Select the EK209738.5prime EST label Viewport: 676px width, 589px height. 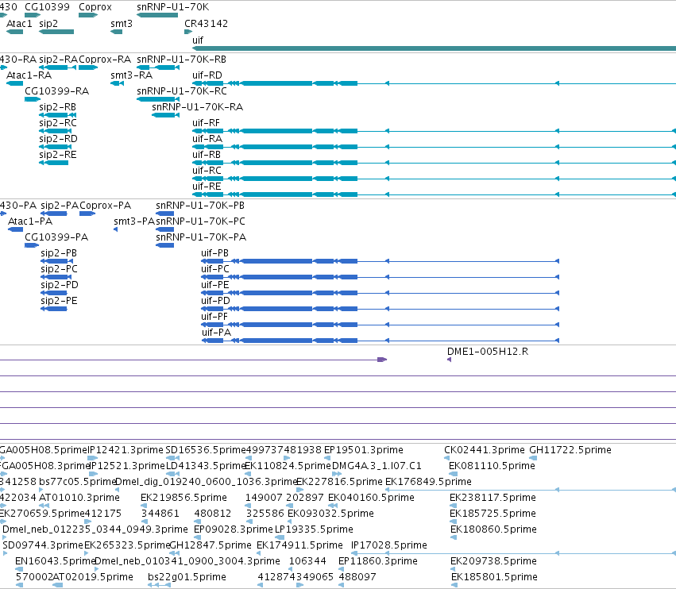[493, 561]
